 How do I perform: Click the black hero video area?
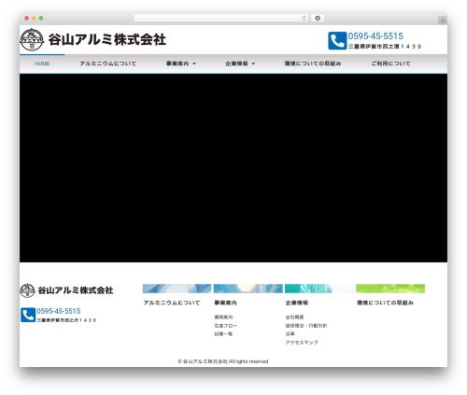[x=233, y=168]
